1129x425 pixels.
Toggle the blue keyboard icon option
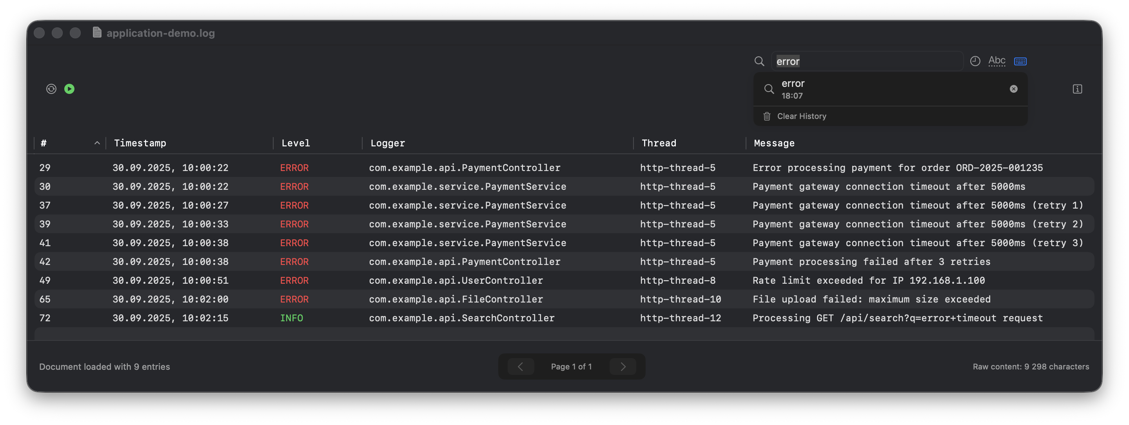(x=1020, y=61)
